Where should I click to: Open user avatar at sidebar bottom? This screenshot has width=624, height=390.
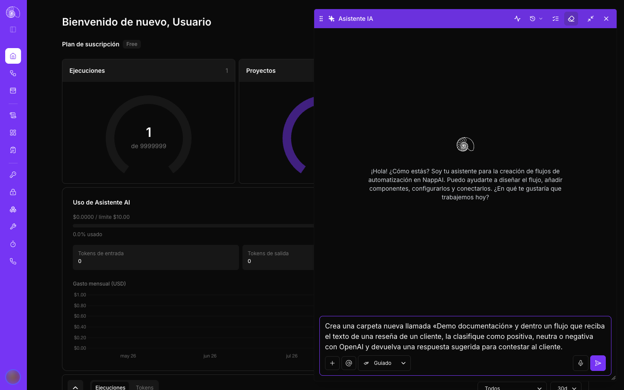(x=13, y=377)
